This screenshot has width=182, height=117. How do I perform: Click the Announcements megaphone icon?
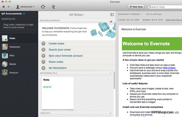3,14
